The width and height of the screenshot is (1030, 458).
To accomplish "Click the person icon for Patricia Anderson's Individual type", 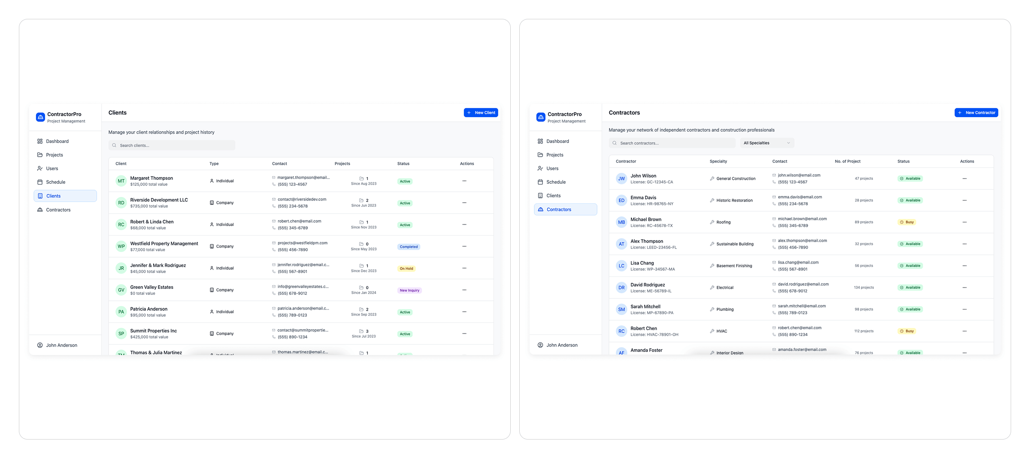I will [x=212, y=312].
